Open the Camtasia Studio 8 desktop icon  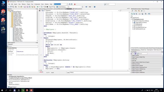coord(3,30)
